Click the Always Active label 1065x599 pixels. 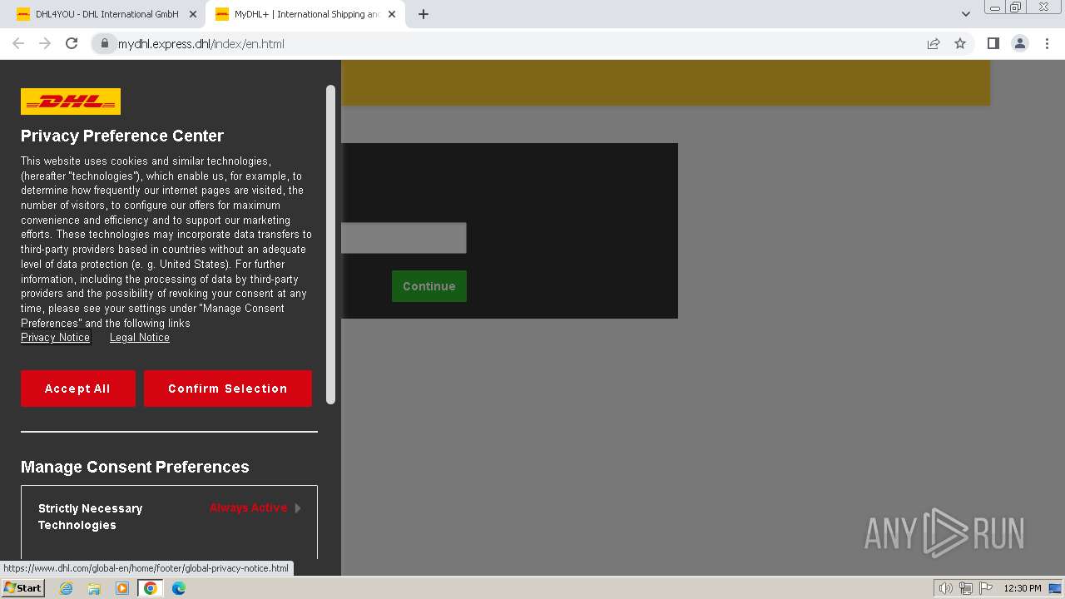pyautogui.click(x=248, y=507)
